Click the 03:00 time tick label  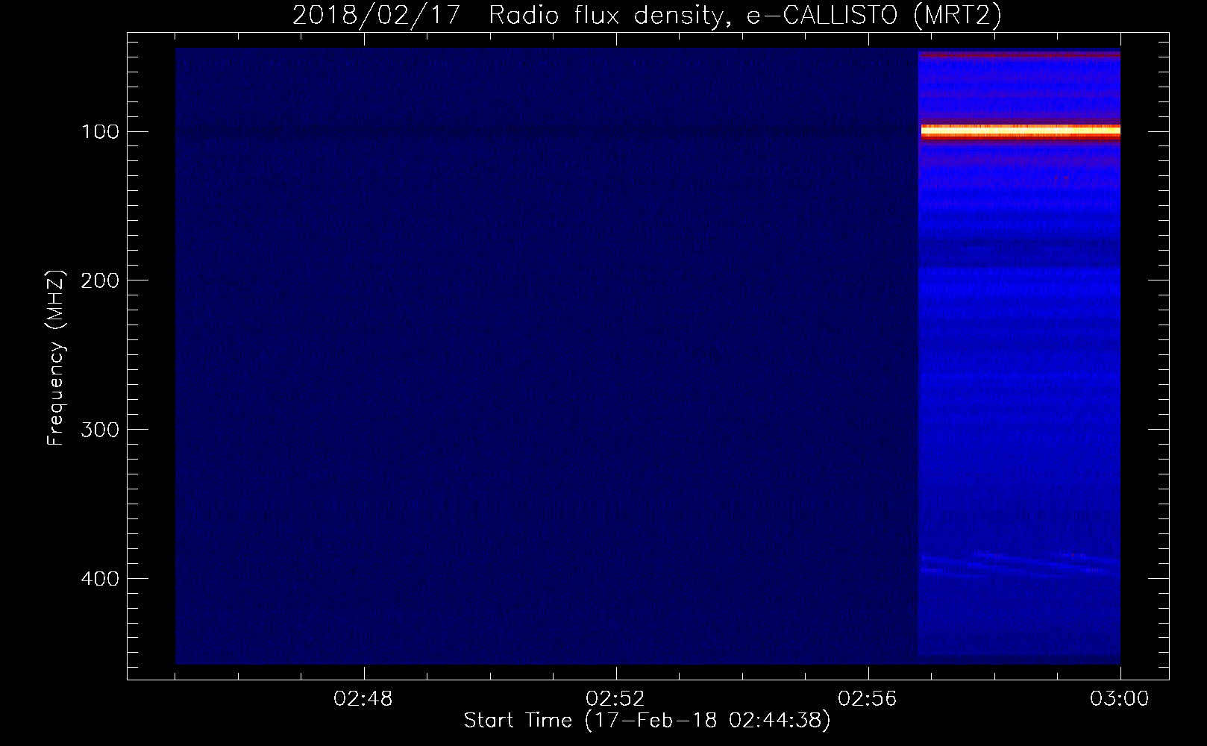(x=1120, y=699)
